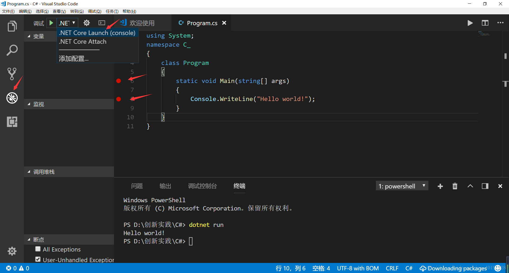Screen dimensions: 509x273
Task: Click the terminal prompt input area
Action: (191, 241)
